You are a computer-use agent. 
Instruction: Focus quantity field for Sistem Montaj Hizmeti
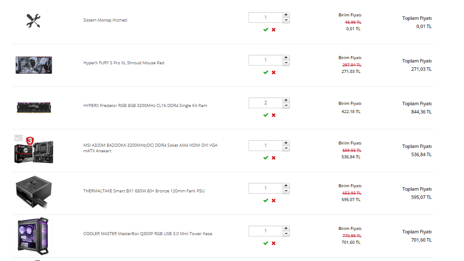point(265,18)
